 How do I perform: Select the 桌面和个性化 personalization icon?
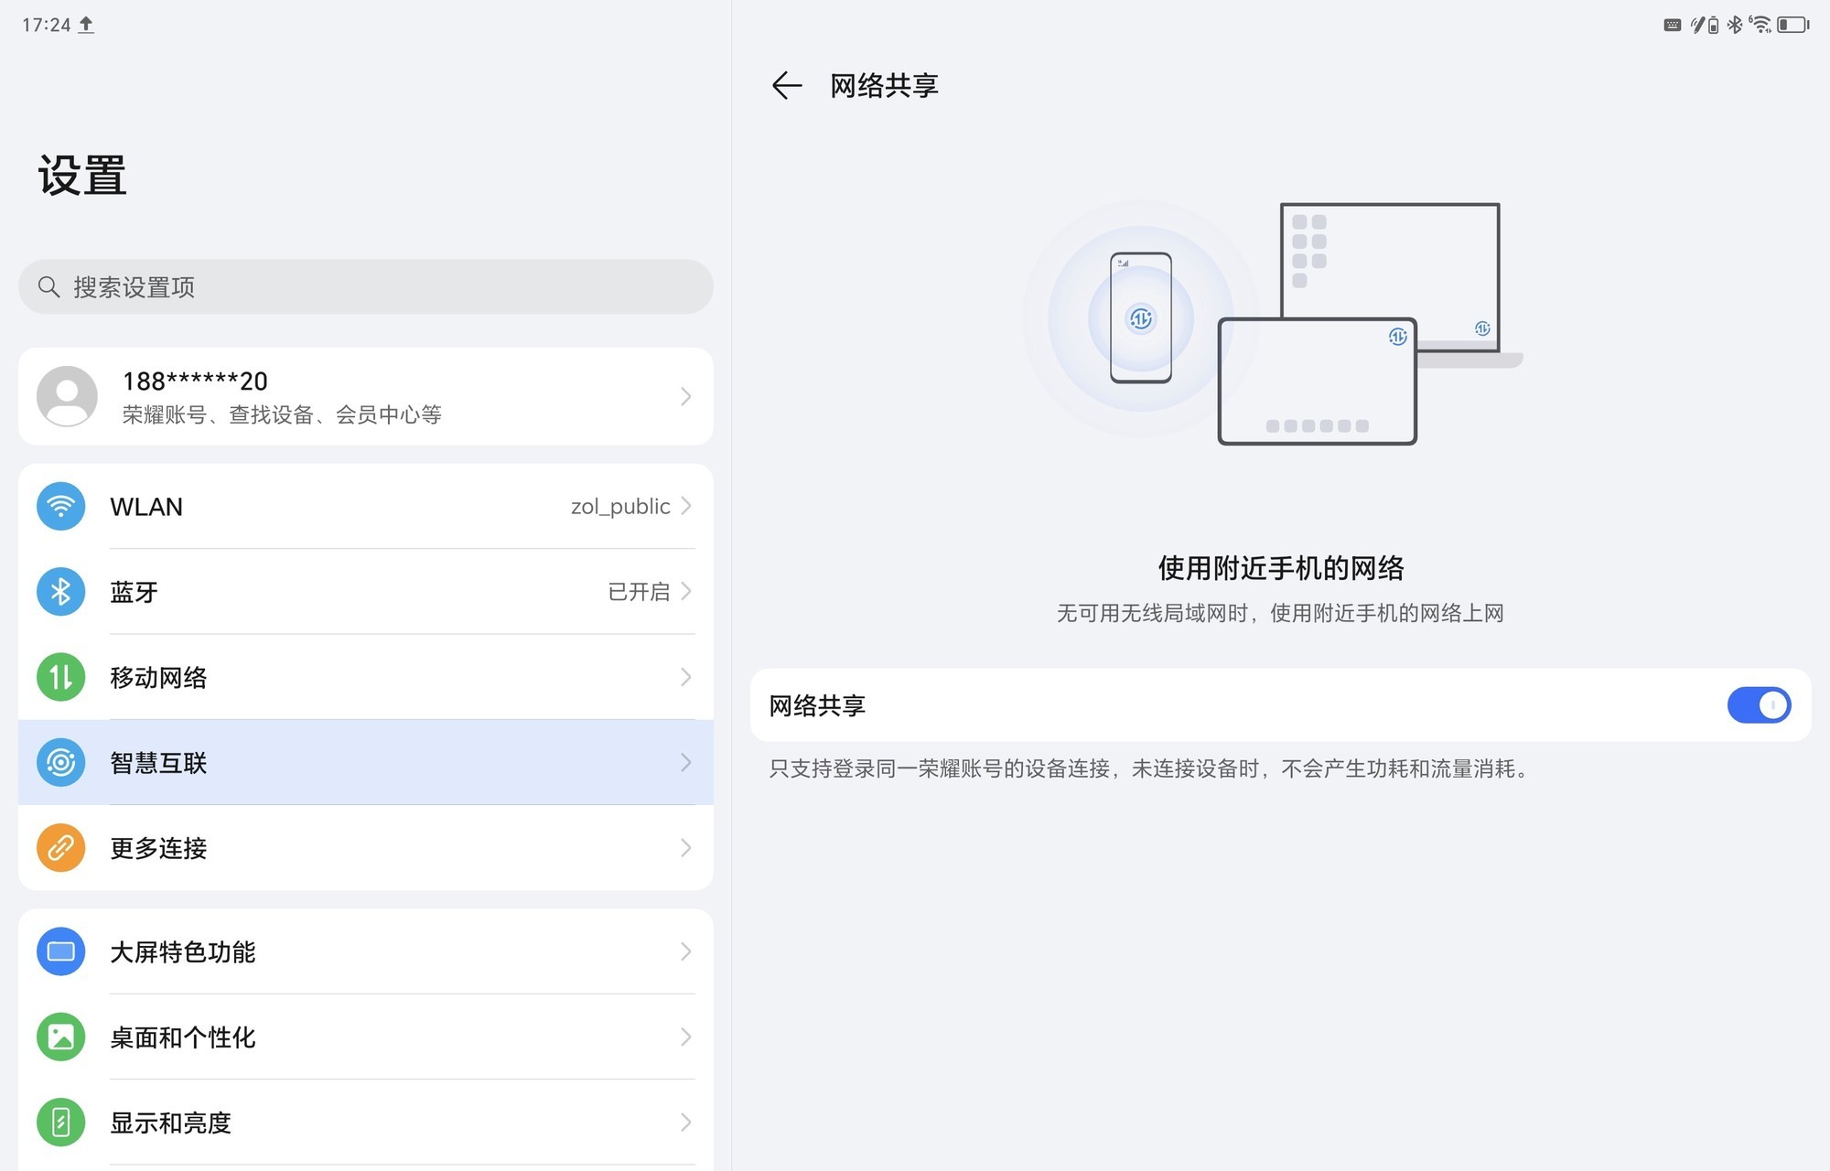click(x=60, y=1037)
